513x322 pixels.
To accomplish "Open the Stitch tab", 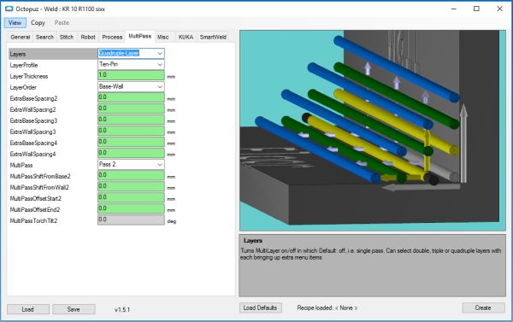I will pos(67,37).
